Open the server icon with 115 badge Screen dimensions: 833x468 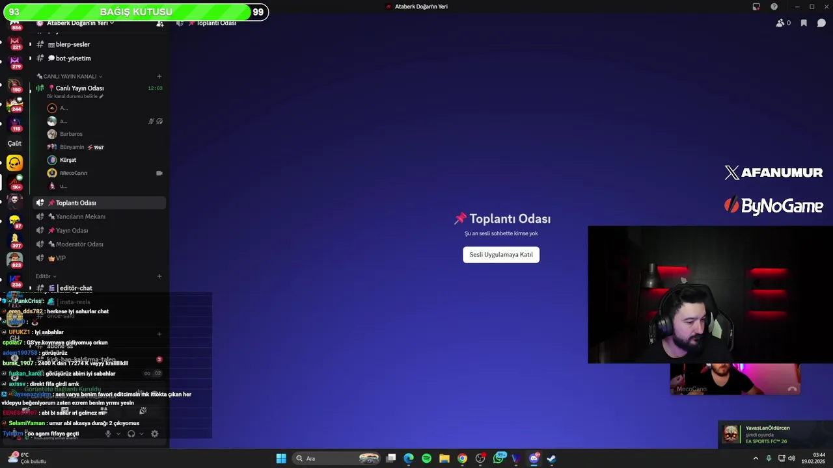(15, 123)
